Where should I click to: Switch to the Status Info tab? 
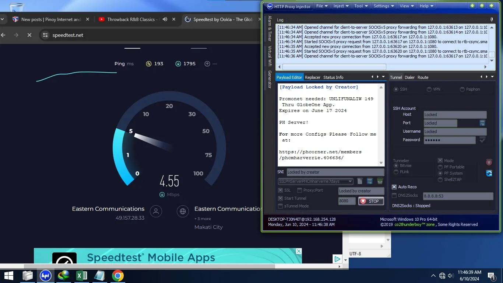(333, 77)
